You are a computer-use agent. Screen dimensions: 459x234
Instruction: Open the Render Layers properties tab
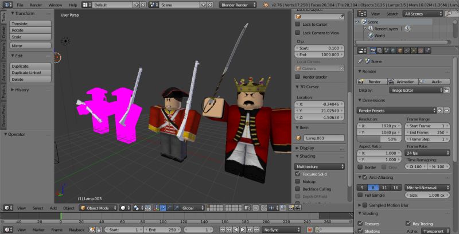coord(380,50)
